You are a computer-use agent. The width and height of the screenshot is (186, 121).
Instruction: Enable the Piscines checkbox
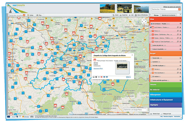click(x=151, y=69)
